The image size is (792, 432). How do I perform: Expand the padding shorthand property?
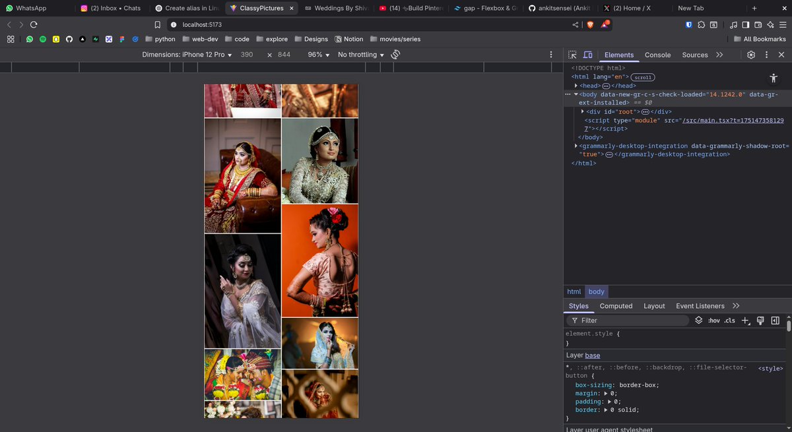610,402
